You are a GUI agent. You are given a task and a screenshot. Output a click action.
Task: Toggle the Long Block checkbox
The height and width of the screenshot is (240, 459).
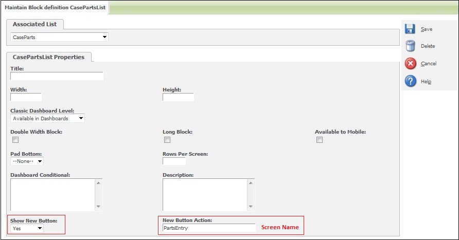click(167, 140)
